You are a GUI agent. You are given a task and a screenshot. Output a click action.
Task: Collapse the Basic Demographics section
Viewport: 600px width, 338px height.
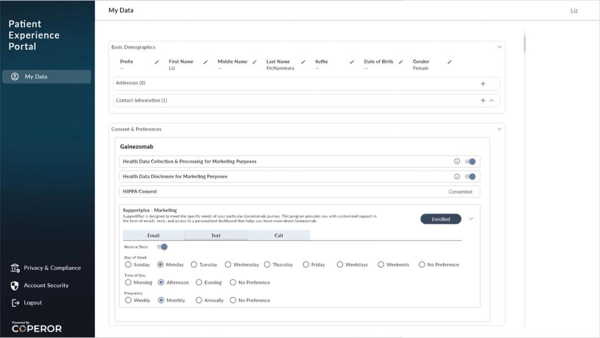[499, 47]
